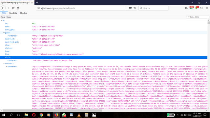Open the page actions three-dot menu
This screenshot has height=118, width=210.
tap(126, 8)
